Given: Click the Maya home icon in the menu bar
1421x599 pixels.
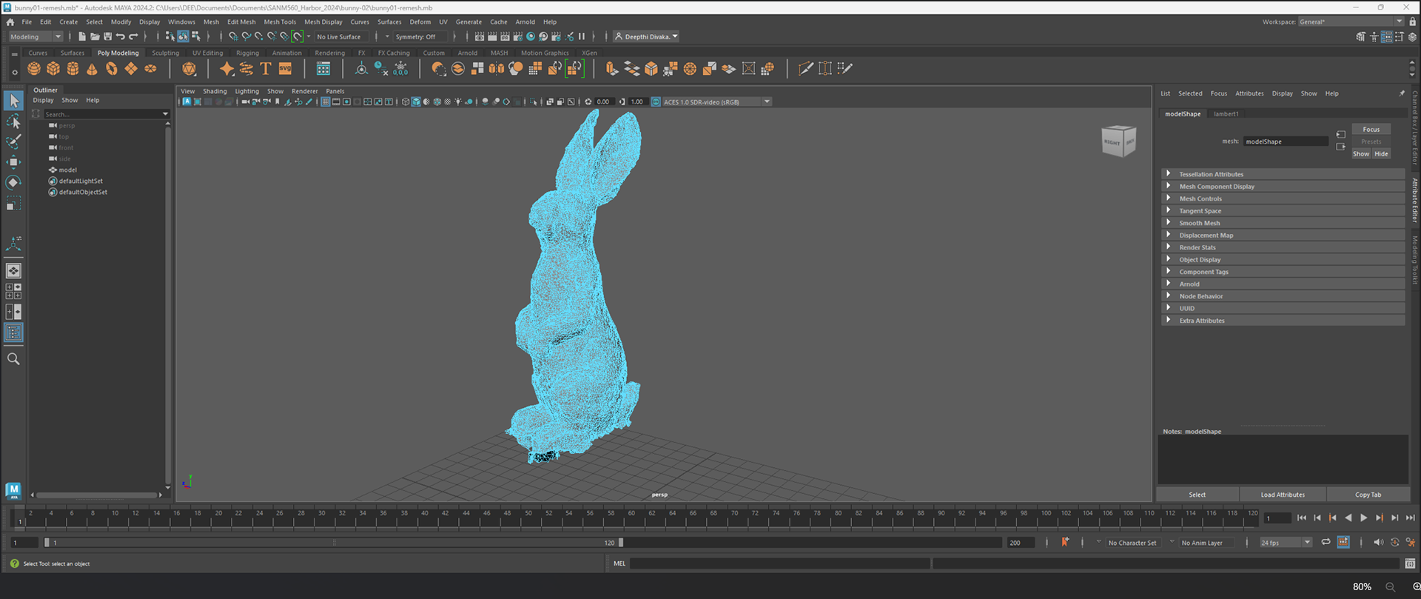Looking at the screenshot, I should (10, 21).
